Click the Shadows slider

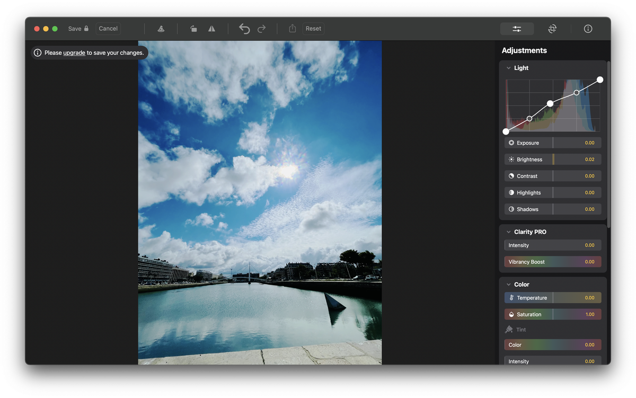[x=553, y=209]
